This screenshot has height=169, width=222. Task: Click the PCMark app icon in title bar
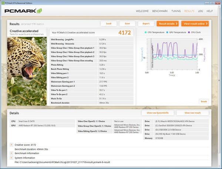click(3, 2)
